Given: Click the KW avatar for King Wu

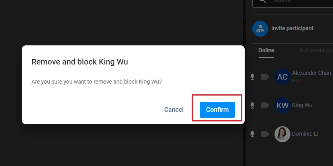Looking at the screenshot, I should pyautogui.click(x=282, y=105).
